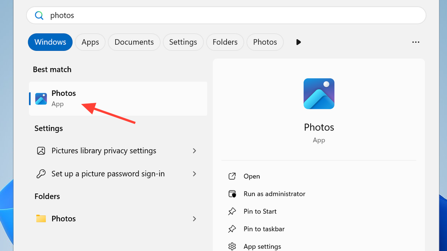Expand the Pictures library privacy settings chevron
Image resolution: width=447 pixels, height=251 pixels.
194,151
